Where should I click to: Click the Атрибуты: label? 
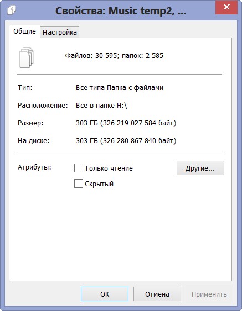click(x=34, y=167)
